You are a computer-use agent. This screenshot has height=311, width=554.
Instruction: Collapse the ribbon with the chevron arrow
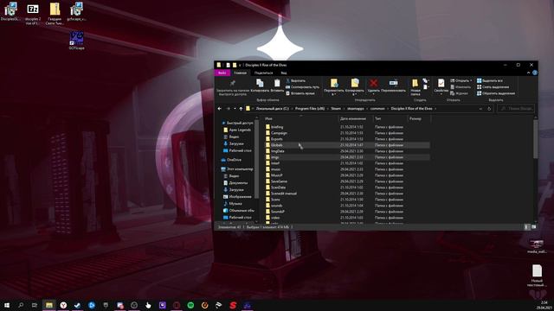click(x=528, y=73)
